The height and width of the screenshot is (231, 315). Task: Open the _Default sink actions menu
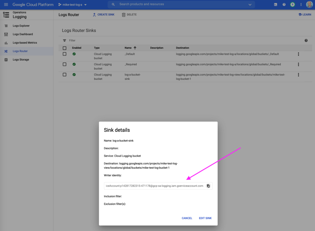tap(298, 54)
